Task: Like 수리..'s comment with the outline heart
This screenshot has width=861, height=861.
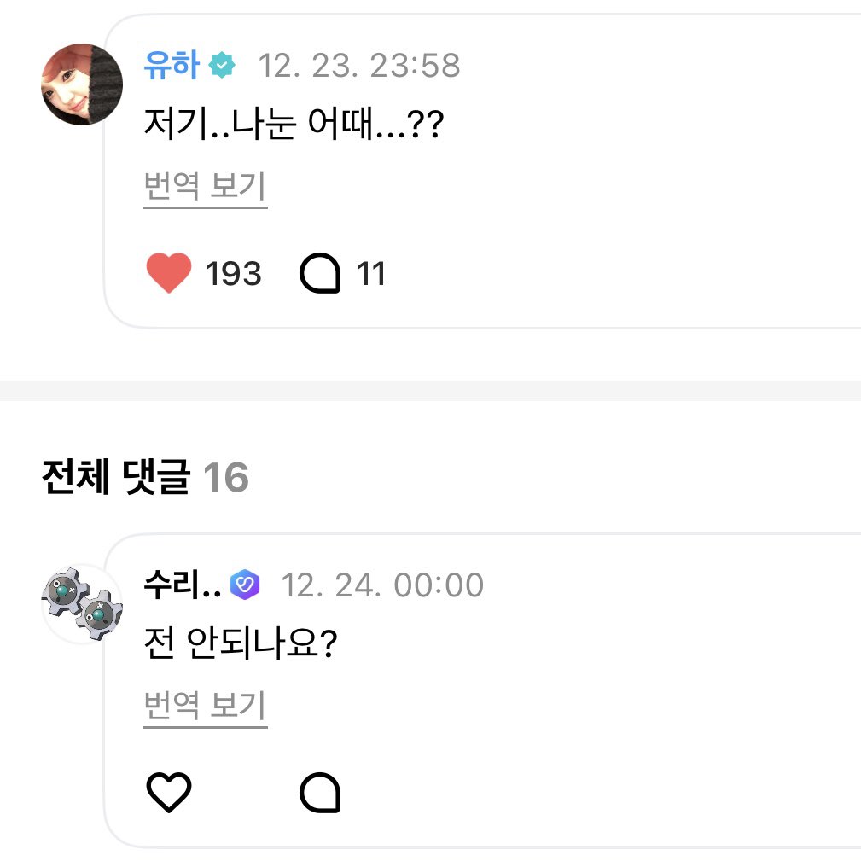Action: click(x=169, y=794)
